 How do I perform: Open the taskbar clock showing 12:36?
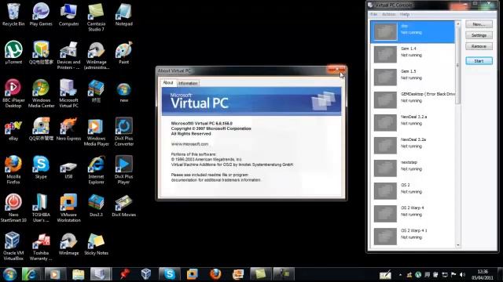click(x=482, y=275)
